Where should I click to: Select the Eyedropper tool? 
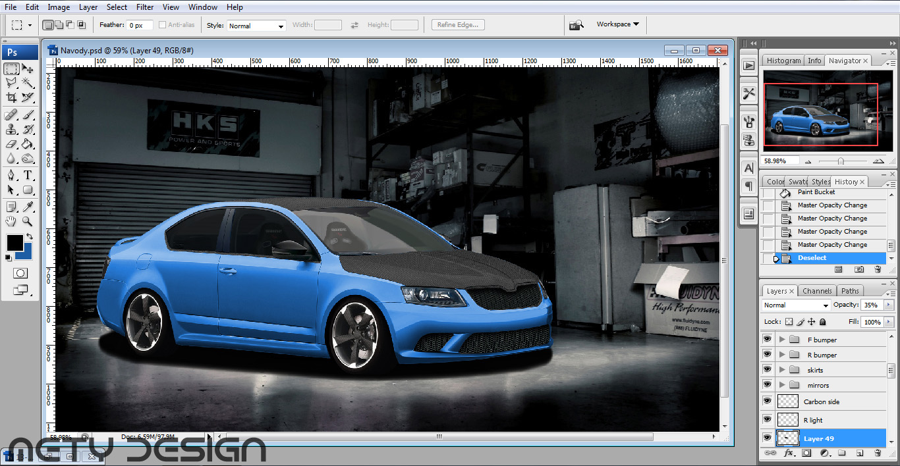pos(28,207)
